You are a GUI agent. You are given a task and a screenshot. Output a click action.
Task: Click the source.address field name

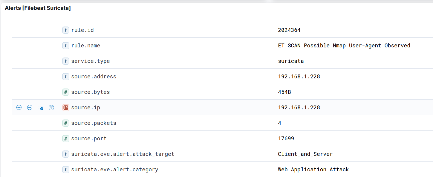[94, 77]
